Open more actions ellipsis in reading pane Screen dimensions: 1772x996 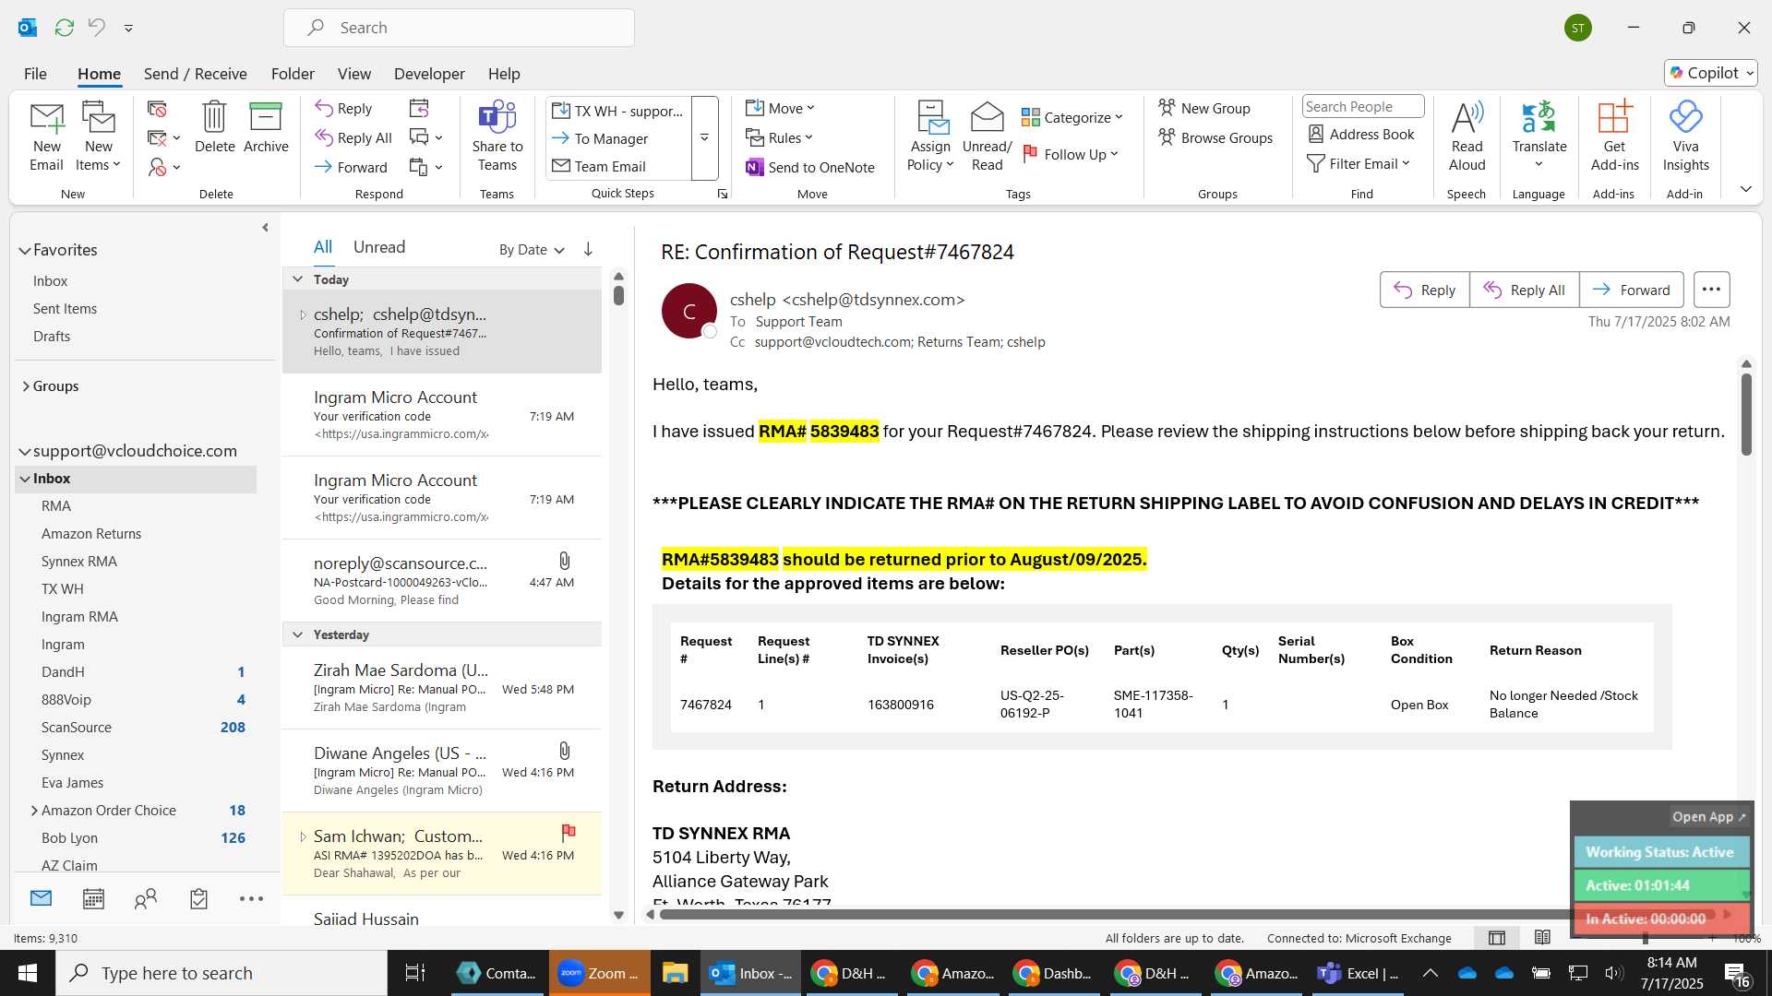(1711, 290)
